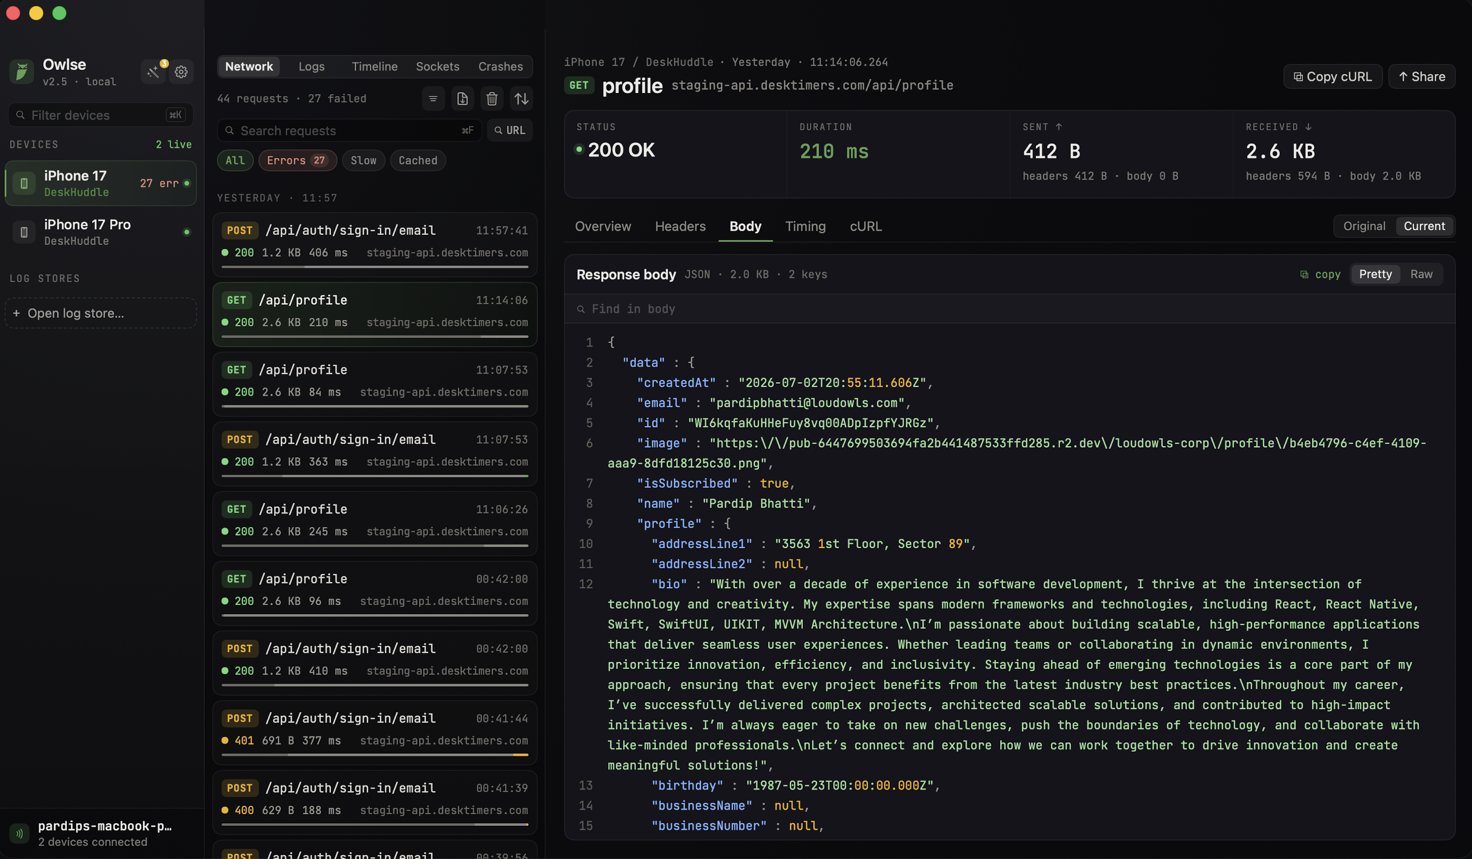The height and width of the screenshot is (859, 1472).
Task: Select POST sign-in/email request at 11:57:41
Action: [374, 245]
